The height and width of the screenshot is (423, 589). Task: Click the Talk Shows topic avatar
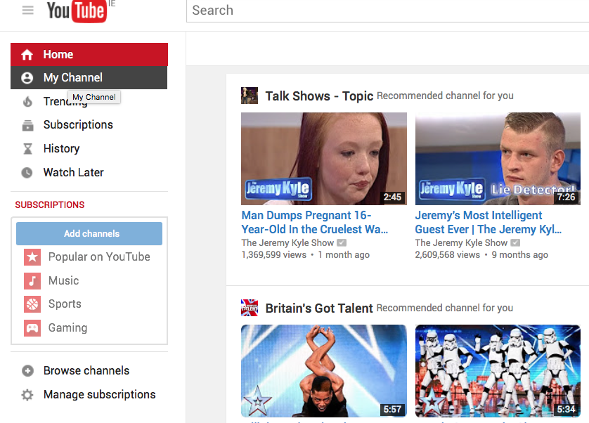point(250,96)
